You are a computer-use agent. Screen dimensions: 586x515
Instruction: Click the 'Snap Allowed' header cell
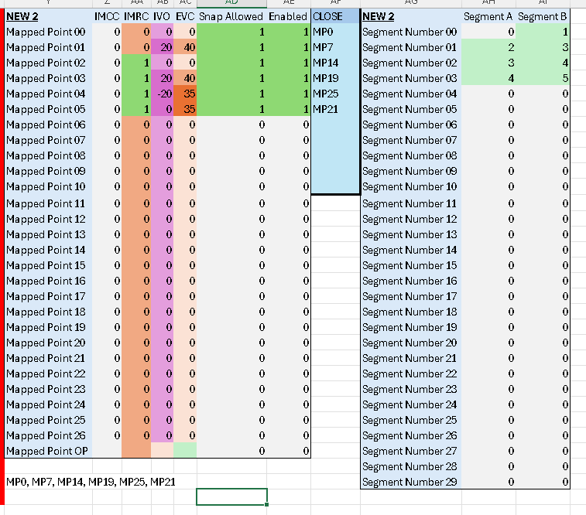(x=231, y=16)
